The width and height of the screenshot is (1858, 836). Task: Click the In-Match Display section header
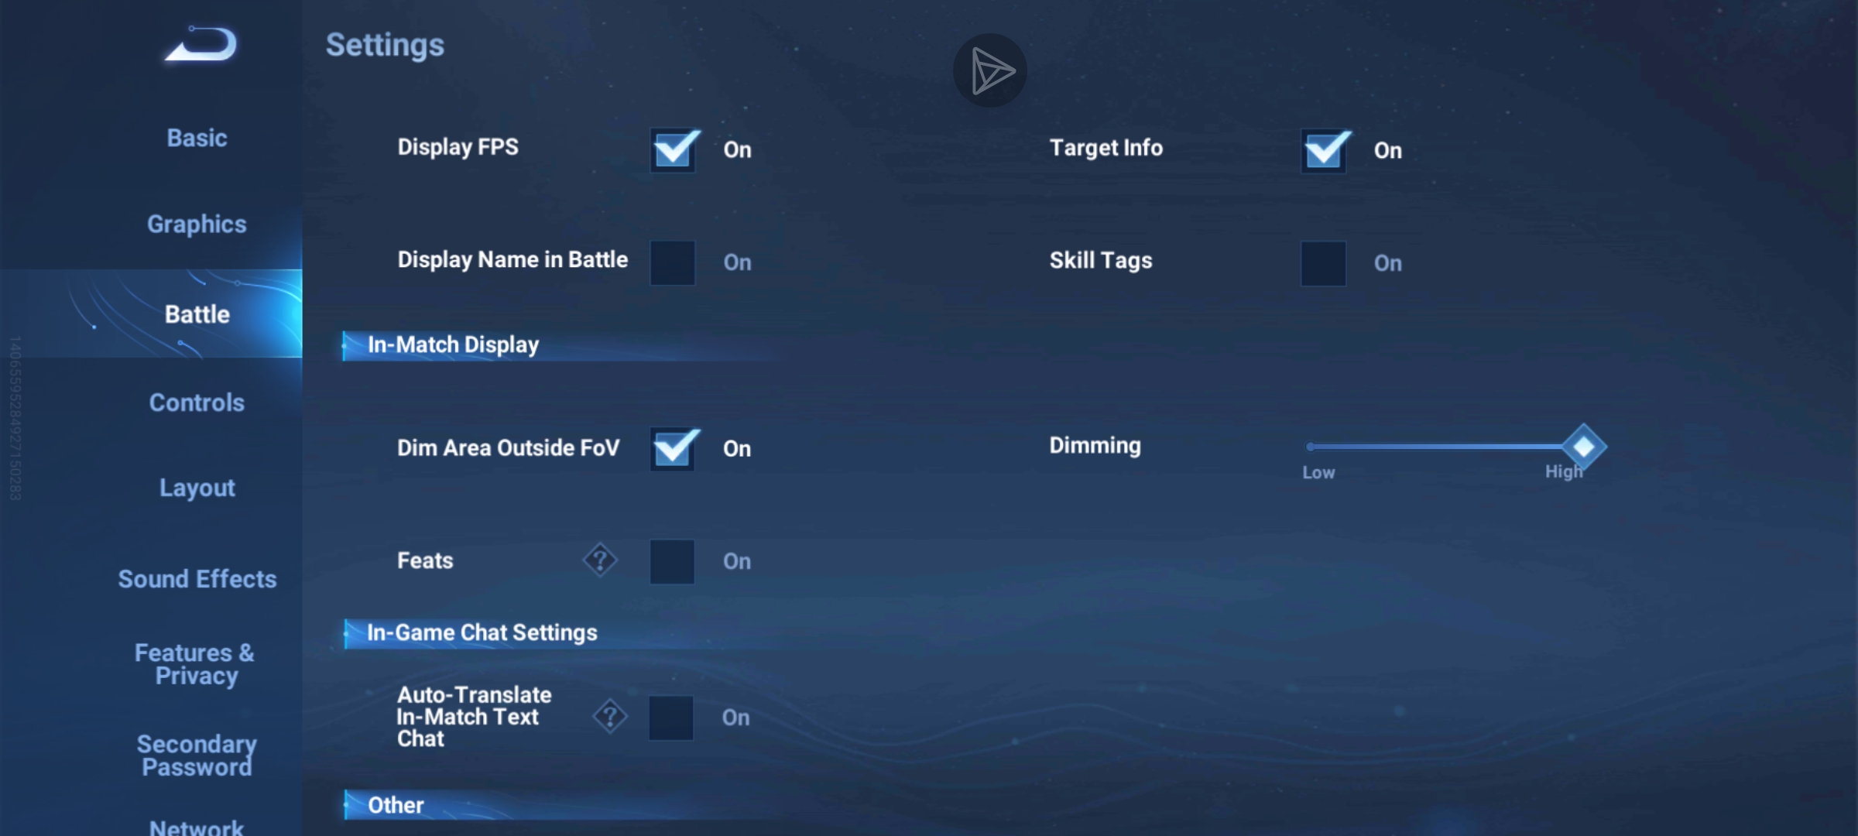(453, 345)
